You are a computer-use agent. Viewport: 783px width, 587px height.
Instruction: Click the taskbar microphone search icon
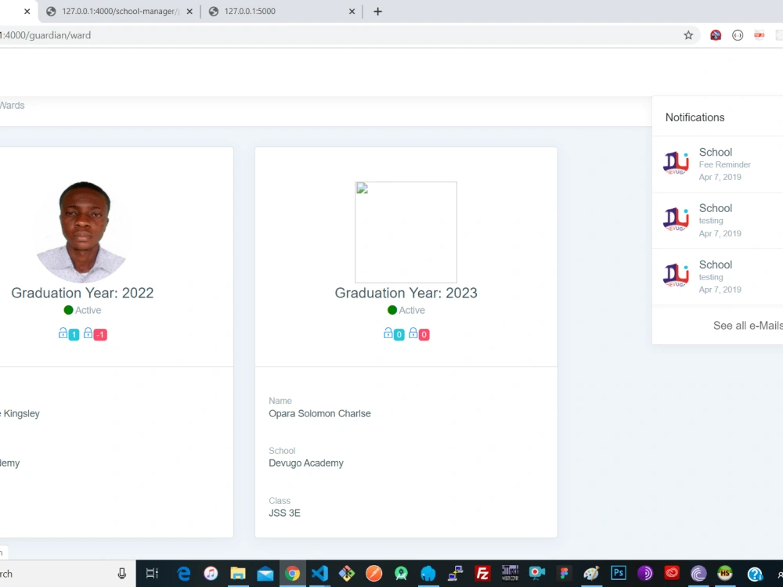pos(122,574)
